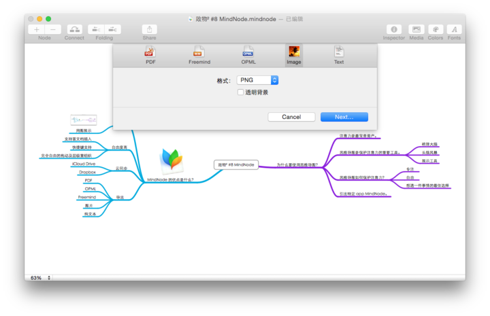This screenshot has width=490, height=316.
Task: Switch to the Text export tab
Action: [338, 54]
